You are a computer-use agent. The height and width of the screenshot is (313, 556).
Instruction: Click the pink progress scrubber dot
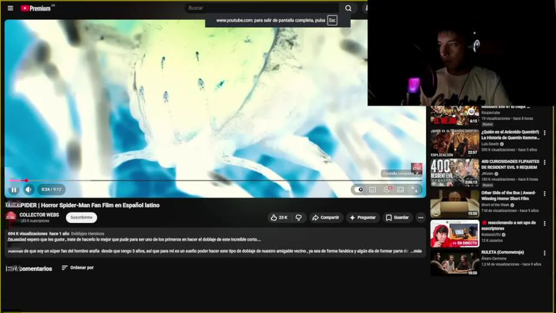tap(27, 180)
